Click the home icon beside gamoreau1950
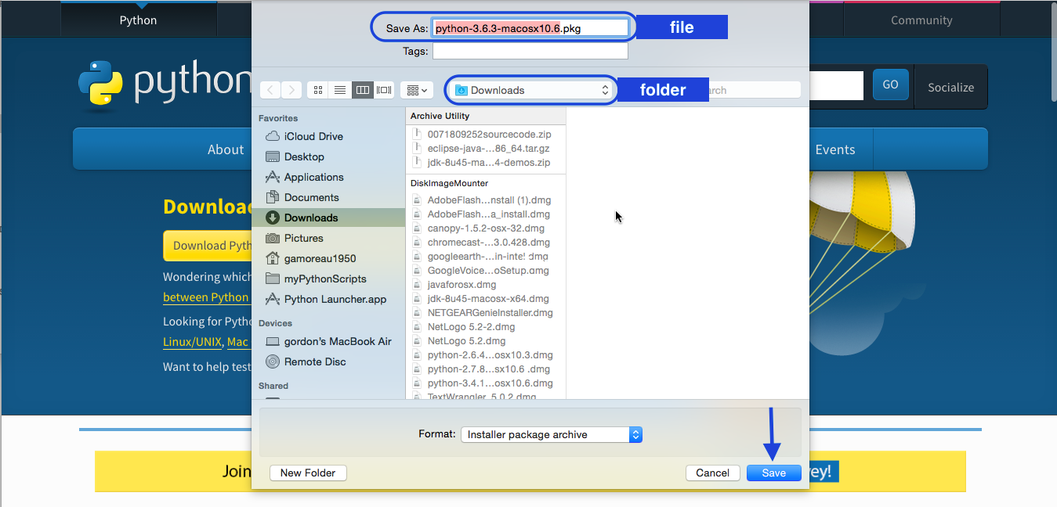1057x507 pixels. point(273,258)
